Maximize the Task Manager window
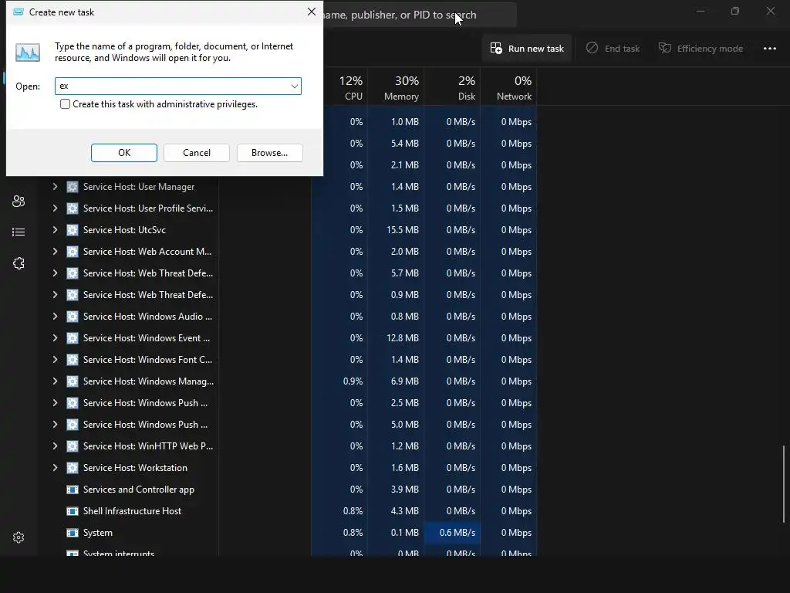Screen dimensions: 790x593 click(735, 11)
